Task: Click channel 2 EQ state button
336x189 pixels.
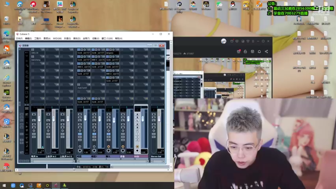Action: tap(94, 137)
